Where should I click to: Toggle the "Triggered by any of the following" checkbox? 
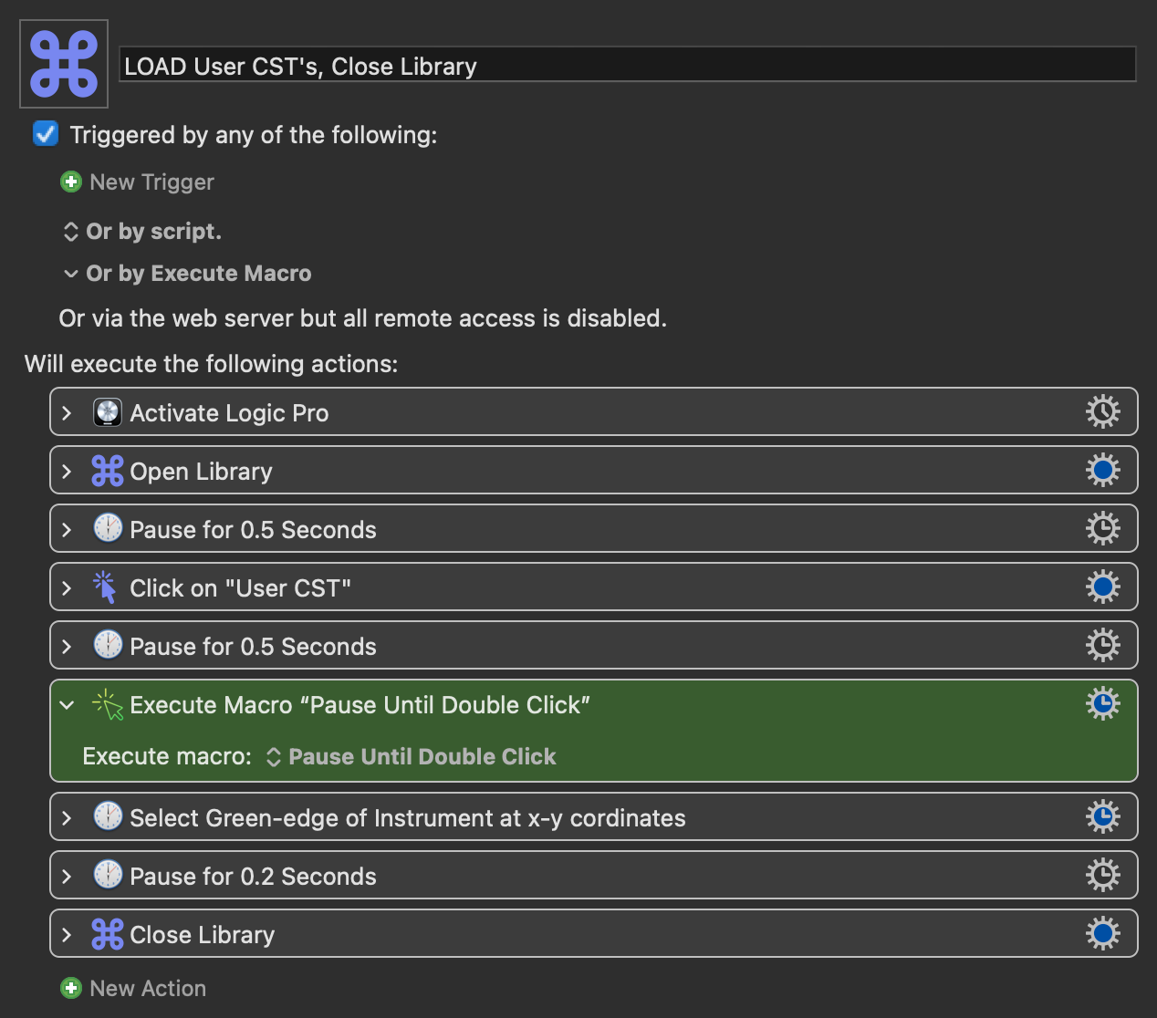[46, 134]
